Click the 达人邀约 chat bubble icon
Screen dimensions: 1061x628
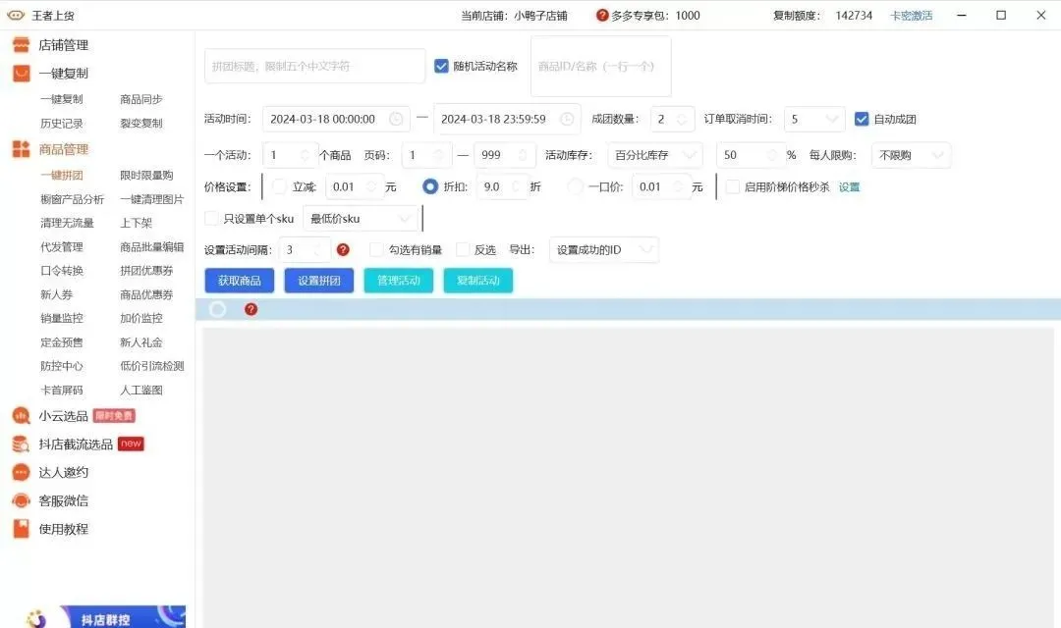[x=21, y=472]
